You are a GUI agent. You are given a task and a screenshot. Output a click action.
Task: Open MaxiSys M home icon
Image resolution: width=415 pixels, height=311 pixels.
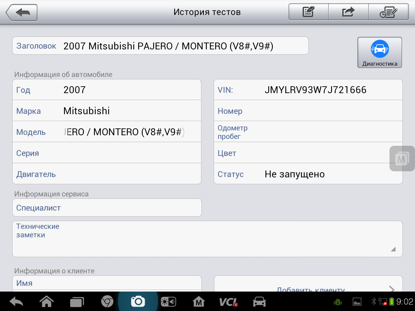tap(199, 302)
